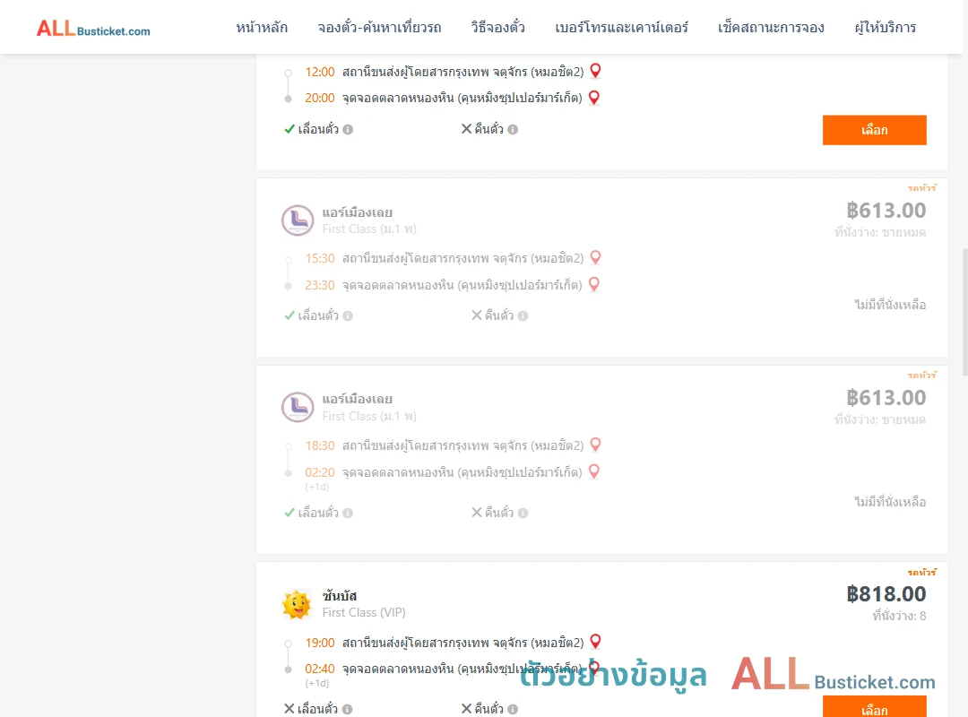Click map pin for 15:30 departure station

coord(595,257)
